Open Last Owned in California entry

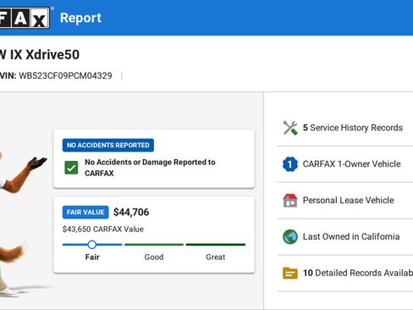(345, 236)
